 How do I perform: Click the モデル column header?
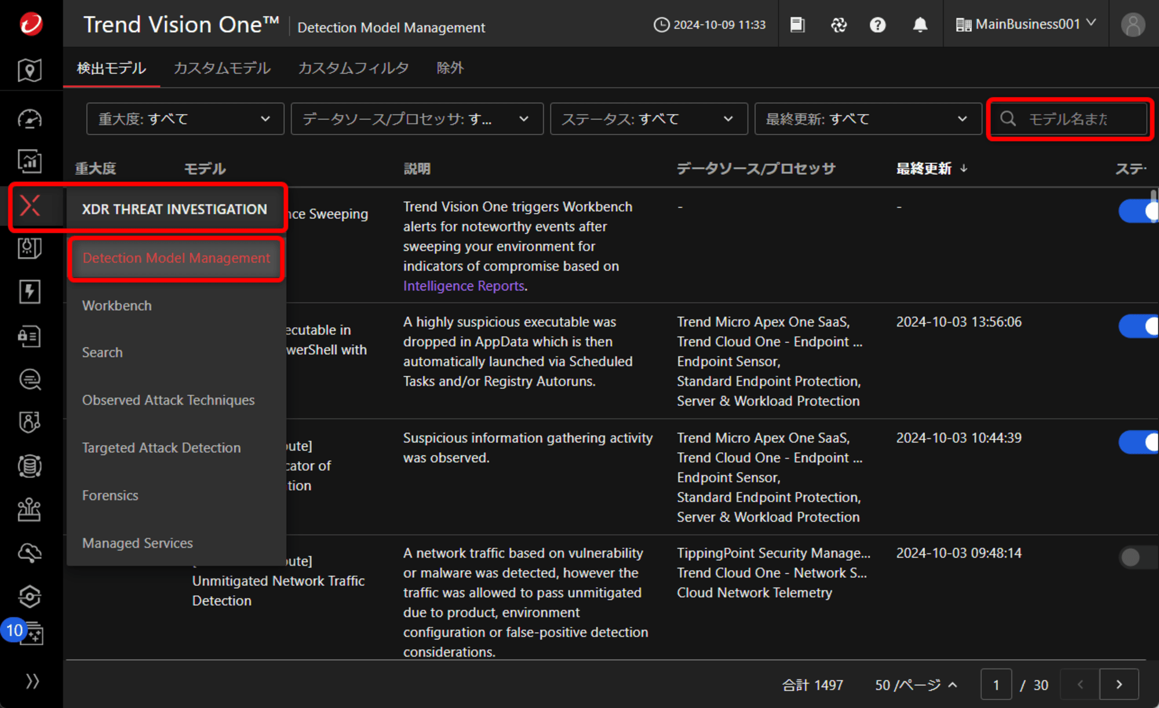[205, 168]
